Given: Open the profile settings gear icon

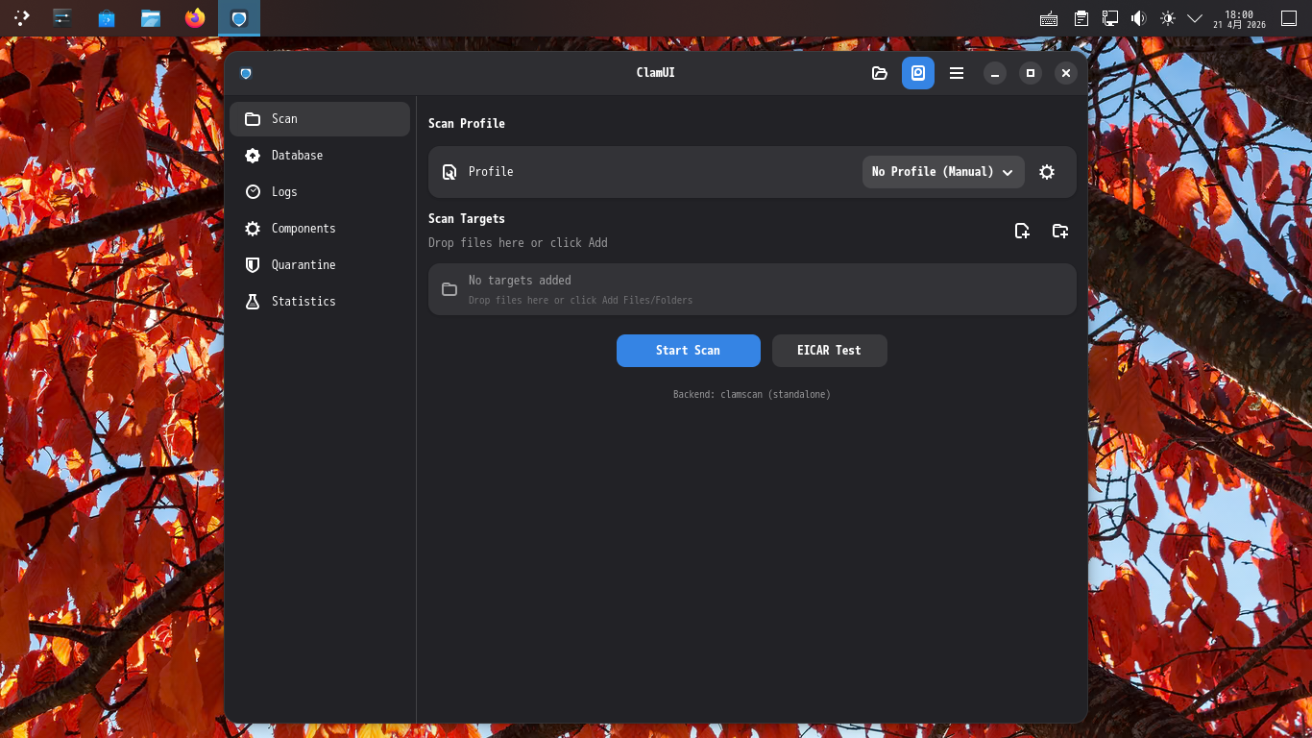Looking at the screenshot, I should pyautogui.click(x=1047, y=172).
